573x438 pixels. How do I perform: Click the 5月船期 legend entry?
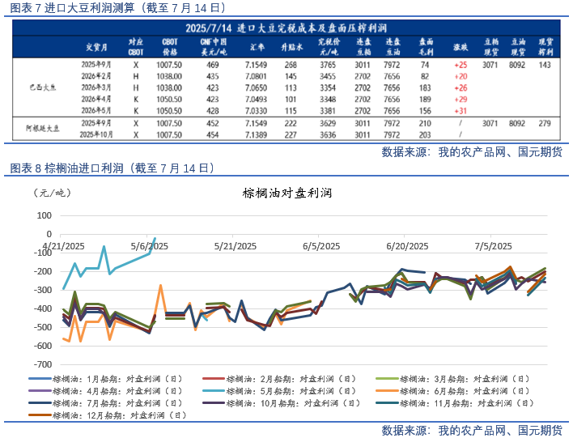pos(279,391)
